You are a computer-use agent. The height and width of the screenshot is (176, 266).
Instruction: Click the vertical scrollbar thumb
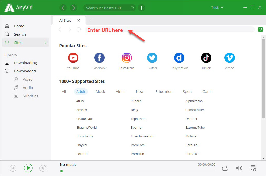(x=263, y=79)
